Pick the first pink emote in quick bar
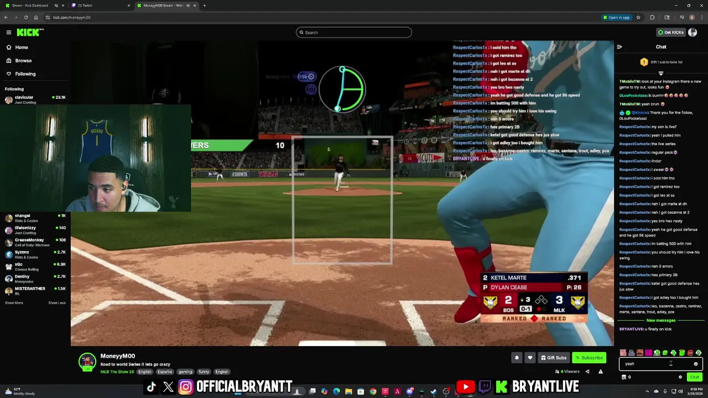Viewport: 708px width, 398px height. [623, 353]
